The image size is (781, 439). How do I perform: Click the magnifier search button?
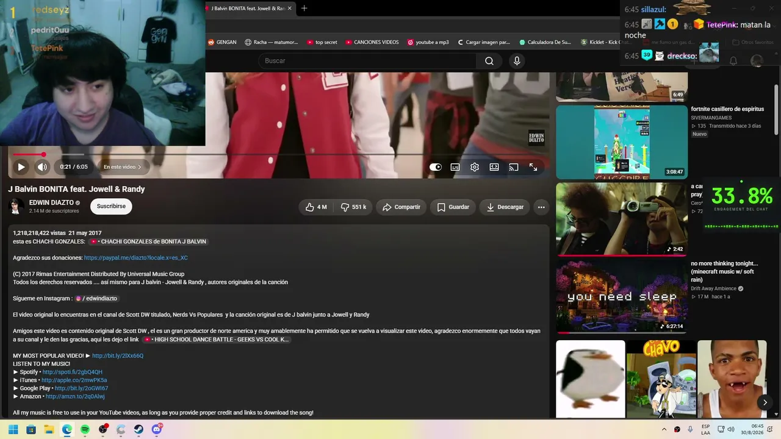[489, 61]
